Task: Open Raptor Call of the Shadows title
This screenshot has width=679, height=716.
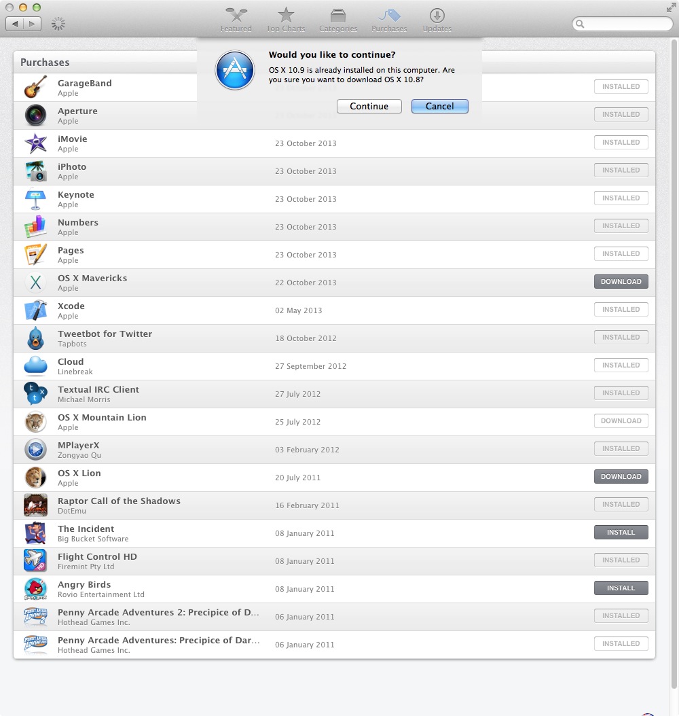Action: pos(119,501)
